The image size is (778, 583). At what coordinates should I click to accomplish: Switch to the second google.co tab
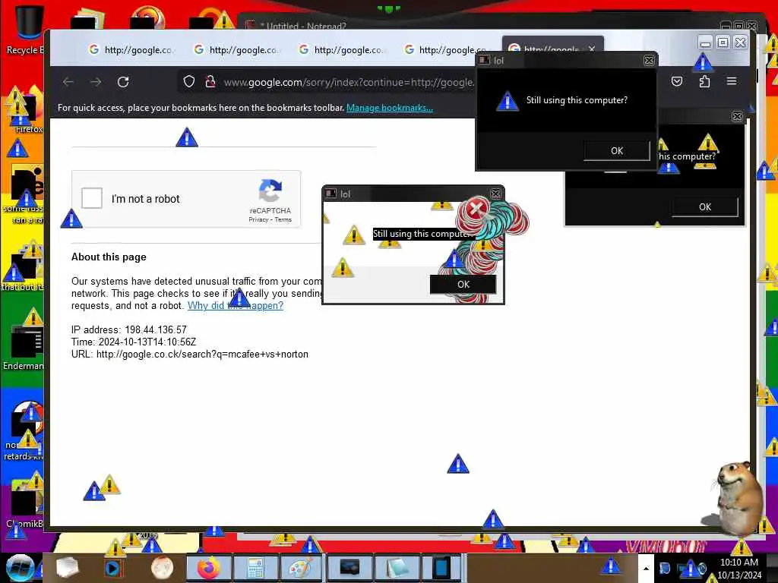click(x=237, y=49)
